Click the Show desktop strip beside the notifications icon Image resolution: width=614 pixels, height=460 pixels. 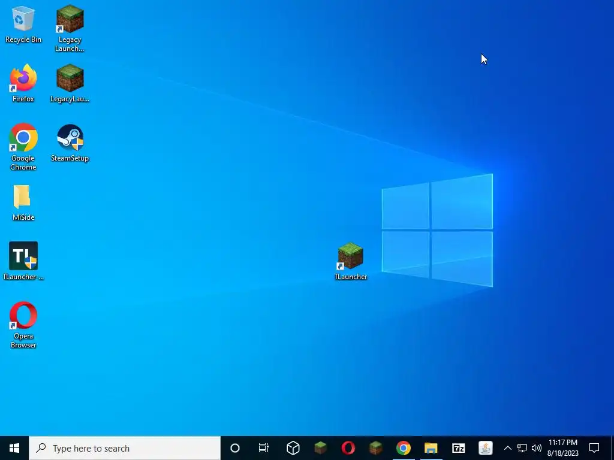pyautogui.click(x=612, y=448)
